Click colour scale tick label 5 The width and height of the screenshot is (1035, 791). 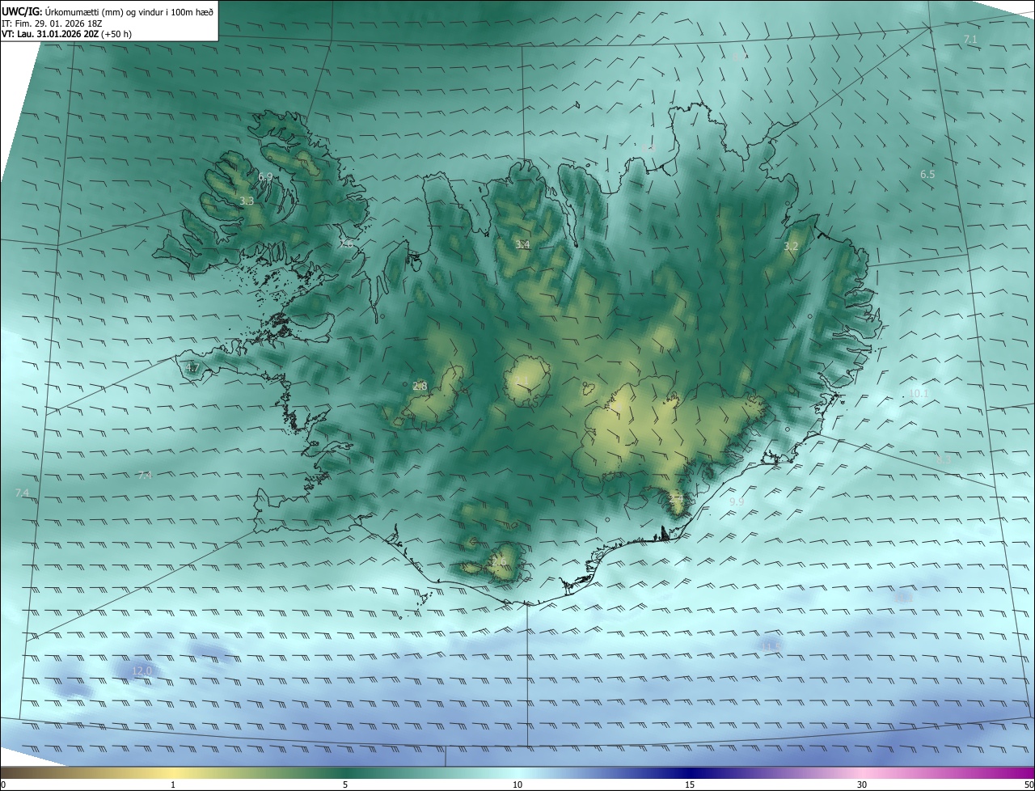click(345, 785)
